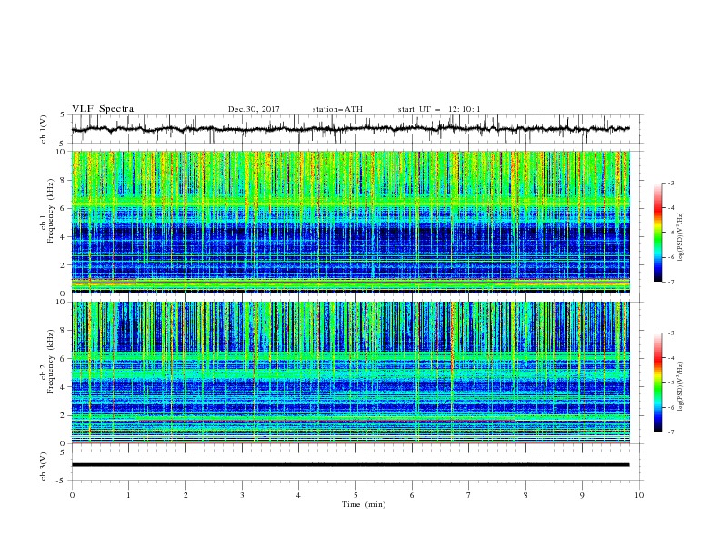Select the "start UT = 12:10:1" text
The height and width of the screenshot is (556, 720).
[x=439, y=109]
